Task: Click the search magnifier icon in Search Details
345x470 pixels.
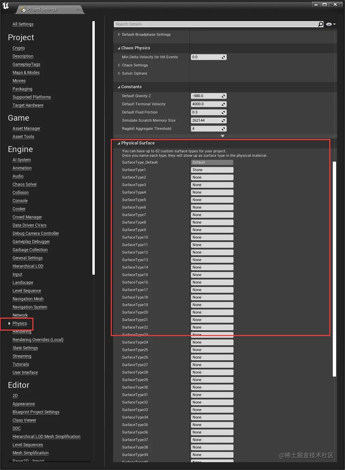Action: 320,24
